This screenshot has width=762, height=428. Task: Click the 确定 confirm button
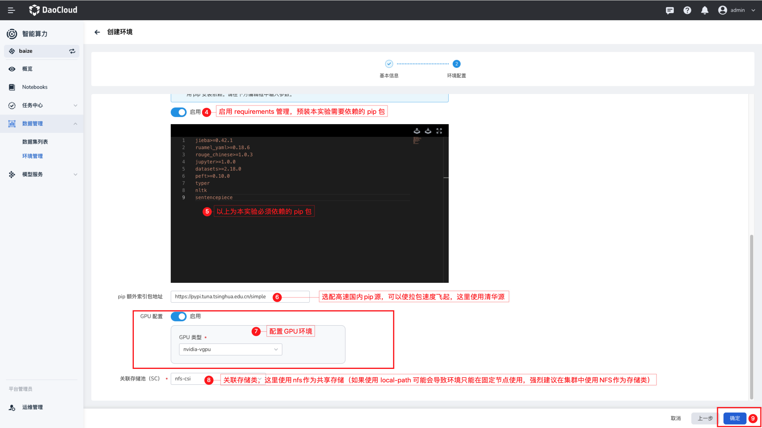(734, 418)
